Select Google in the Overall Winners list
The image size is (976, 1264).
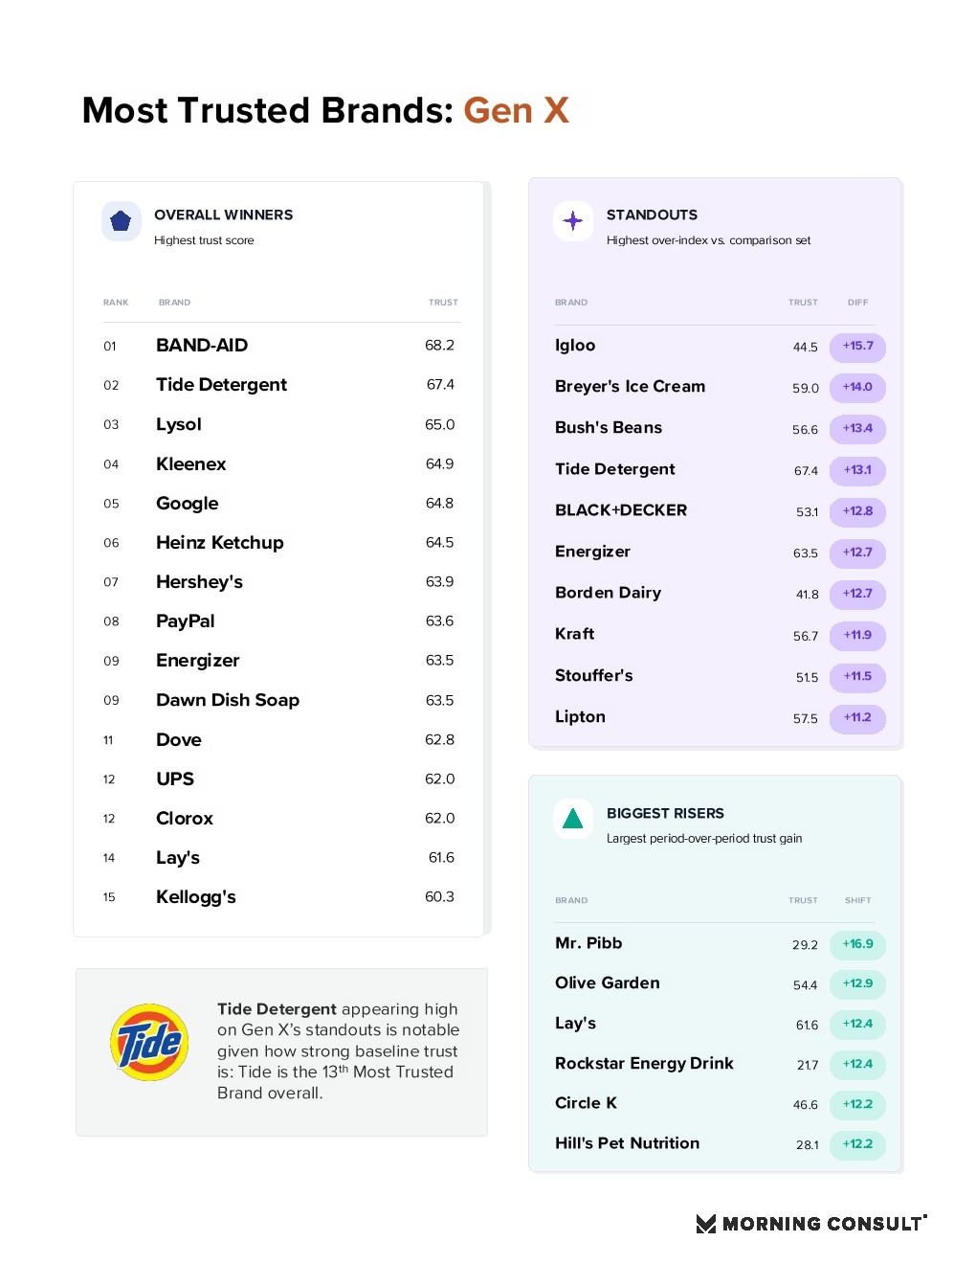(x=187, y=504)
